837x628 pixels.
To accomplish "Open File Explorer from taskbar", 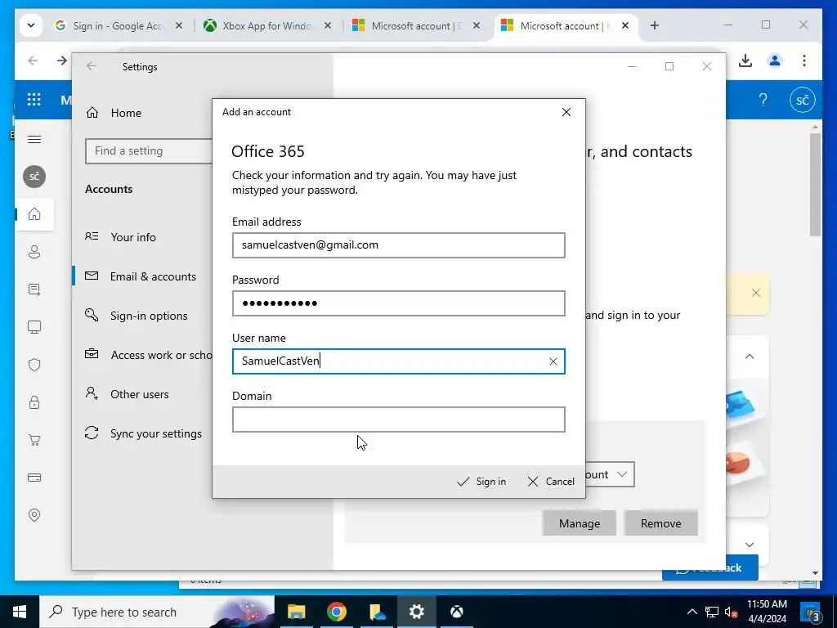I will 296,612.
